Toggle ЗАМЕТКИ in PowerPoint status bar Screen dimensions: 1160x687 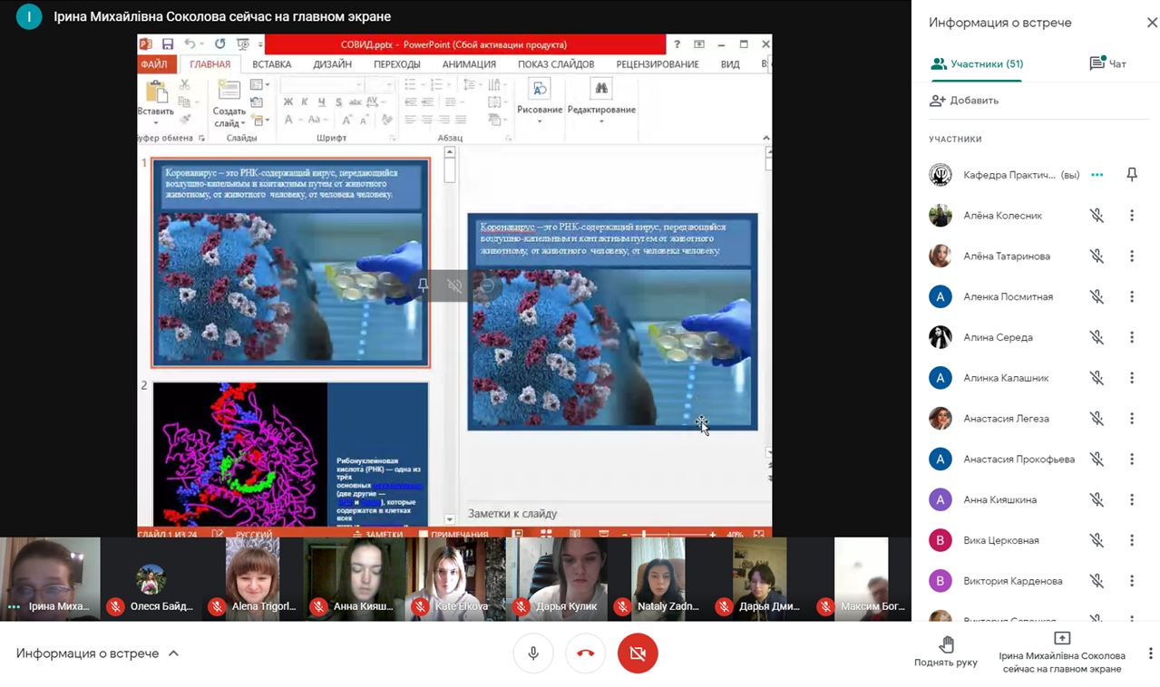(378, 535)
